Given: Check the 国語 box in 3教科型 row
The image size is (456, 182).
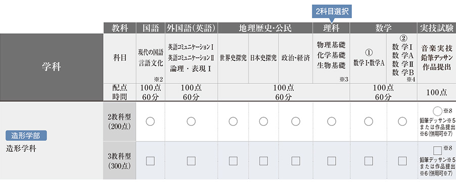Looking at the screenshot, I should 150,161.
